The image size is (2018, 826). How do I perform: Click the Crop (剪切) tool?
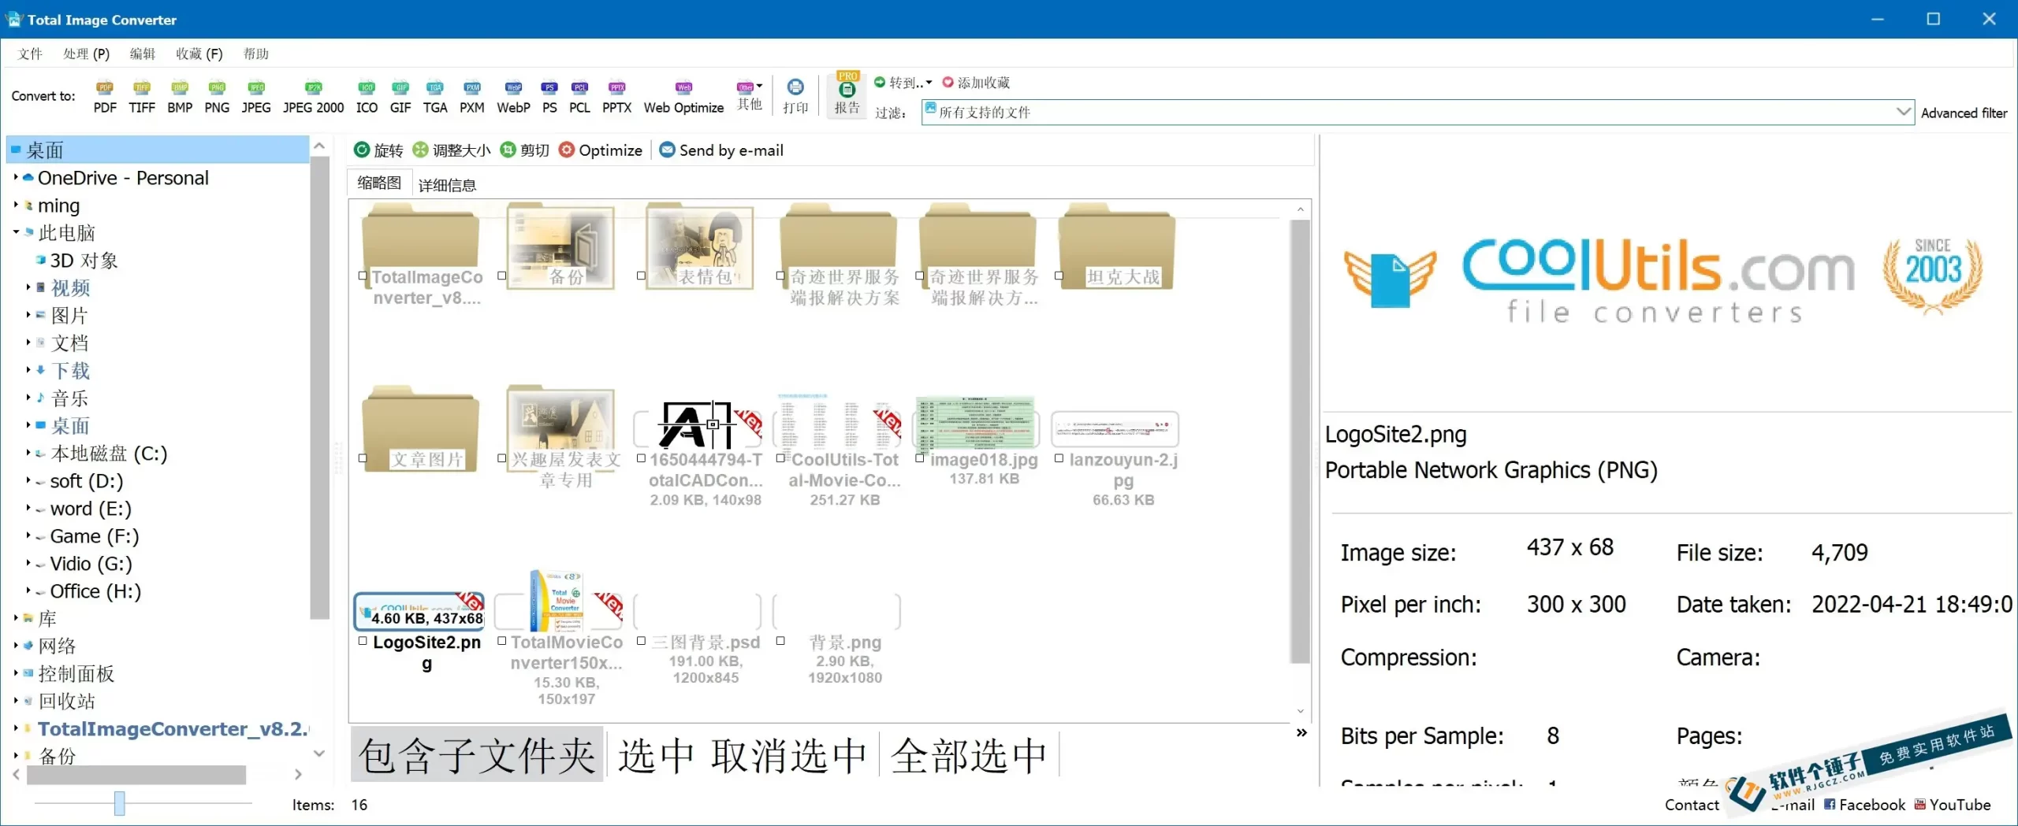tap(508, 150)
